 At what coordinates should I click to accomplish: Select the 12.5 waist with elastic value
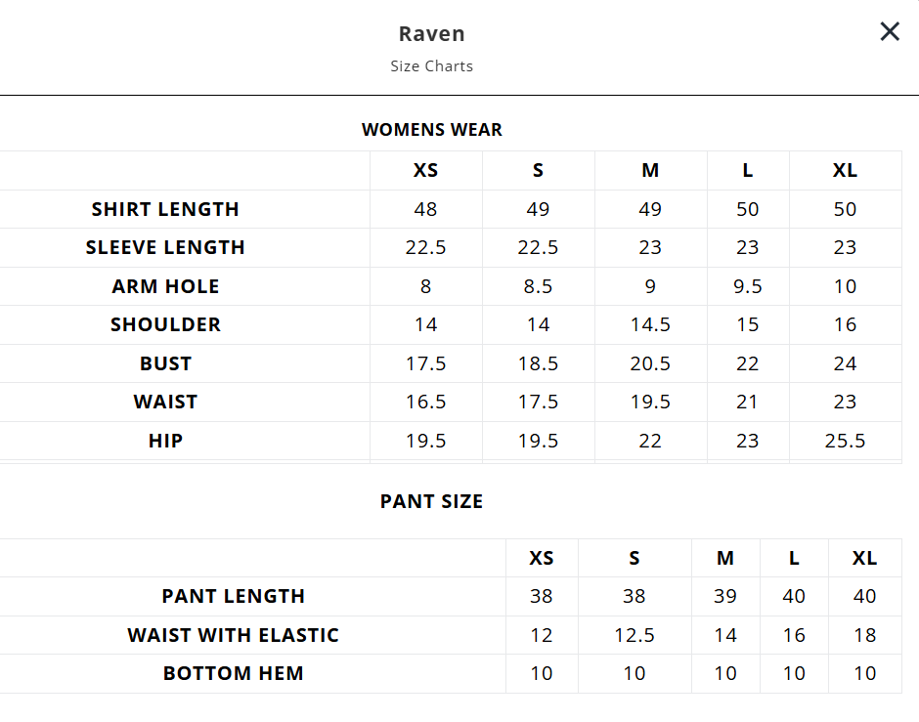coord(634,635)
